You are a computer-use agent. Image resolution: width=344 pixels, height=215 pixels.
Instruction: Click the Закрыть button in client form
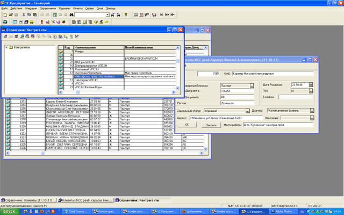(x=211, y=125)
